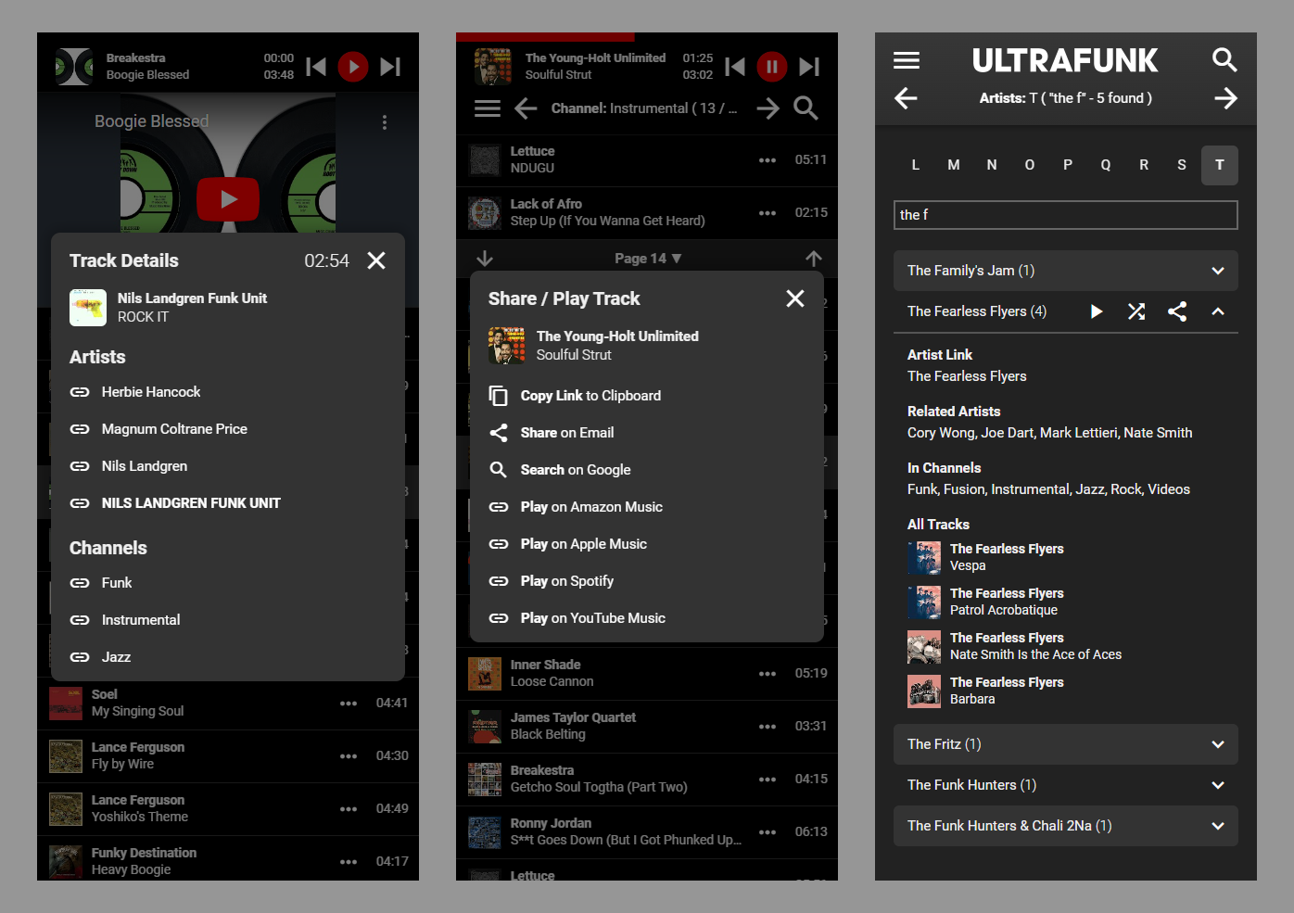Open search in the Instrumental channel header
Viewport: 1294px width, 913px height.
[x=806, y=108]
